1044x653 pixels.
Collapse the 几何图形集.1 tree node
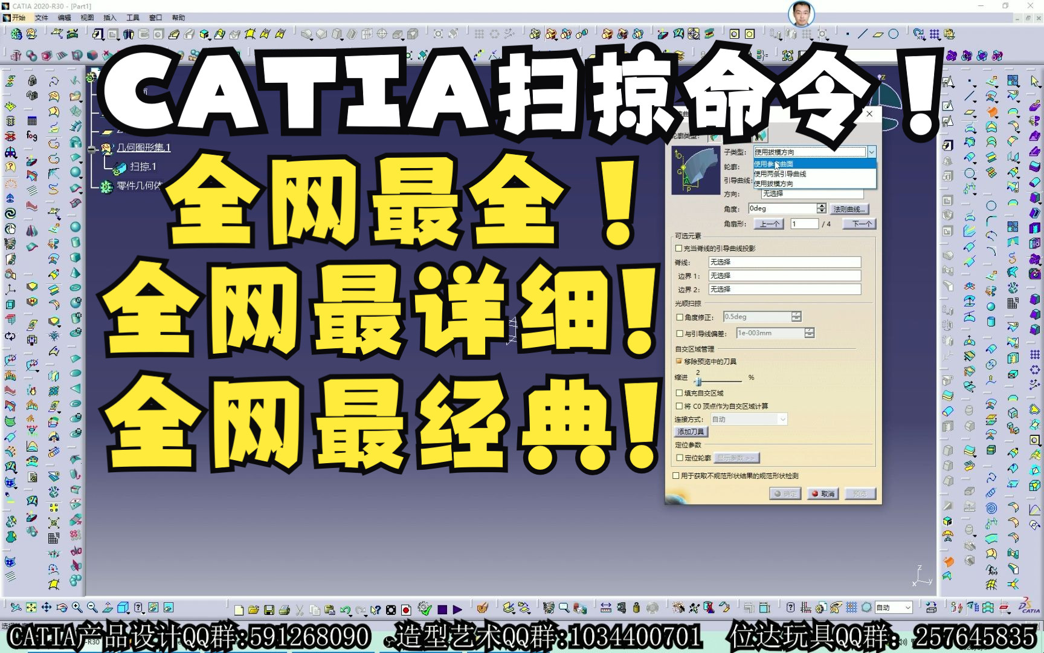pyautogui.click(x=92, y=149)
